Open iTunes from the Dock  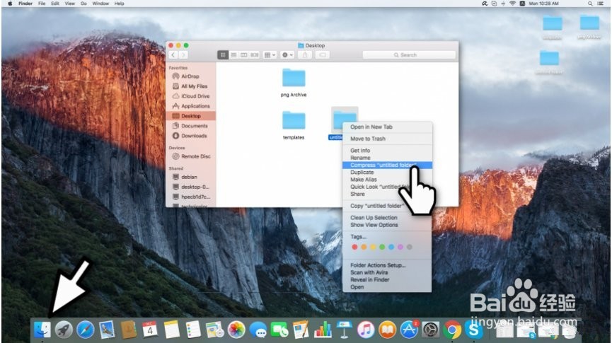tap(366, 330)
